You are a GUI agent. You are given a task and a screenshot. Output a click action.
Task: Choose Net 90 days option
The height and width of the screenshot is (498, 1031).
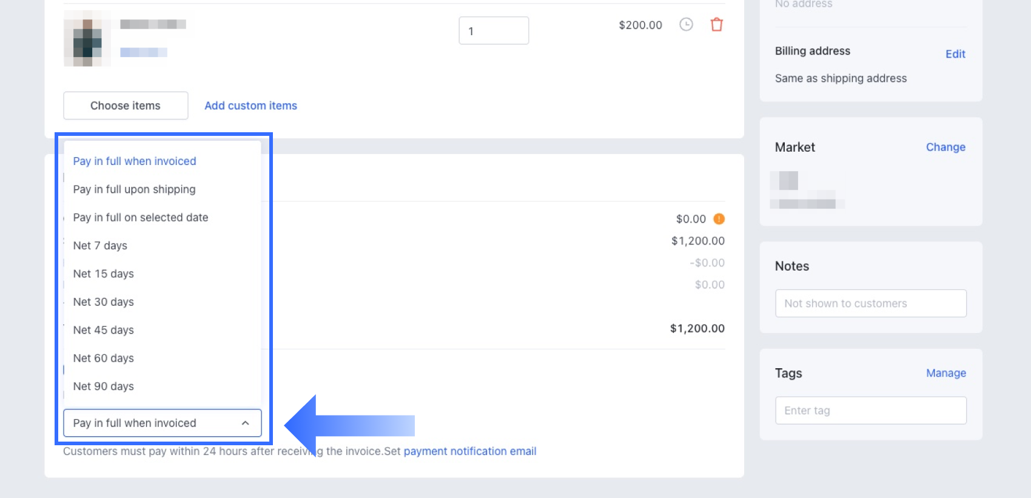point(104,387)
